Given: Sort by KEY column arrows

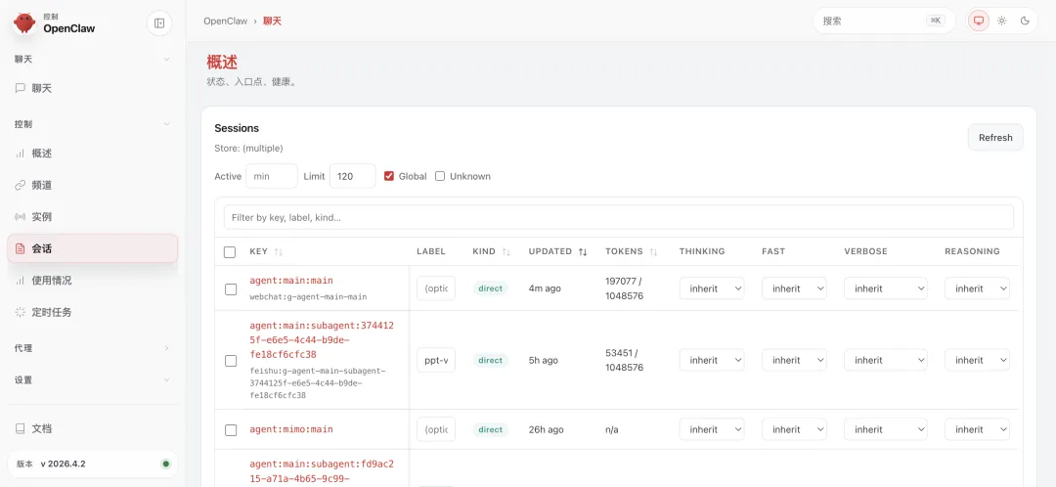Looking at the screenshot, I should (x=278, y=252).
